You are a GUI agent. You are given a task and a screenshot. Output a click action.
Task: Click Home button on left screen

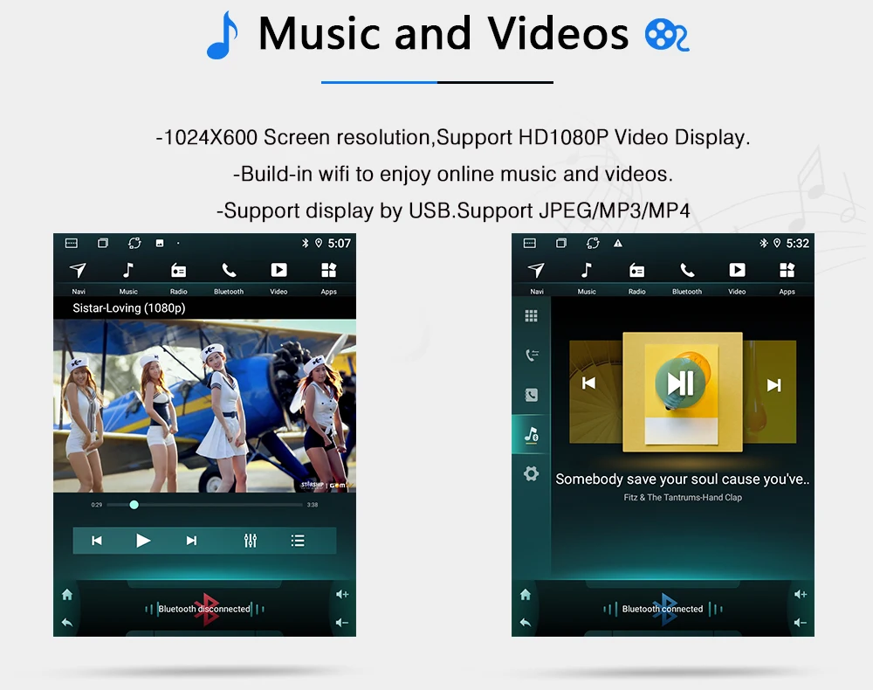pos(67,595)
